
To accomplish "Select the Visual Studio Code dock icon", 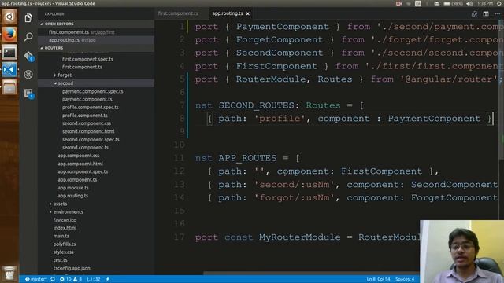I will pyautogui.click(x=9, y=70).
